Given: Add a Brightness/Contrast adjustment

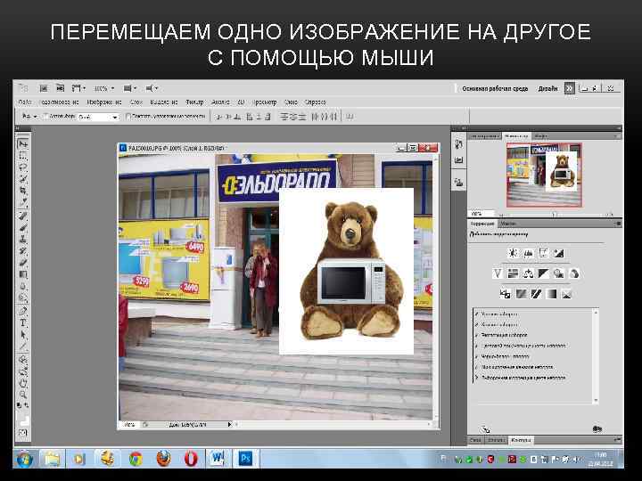Looking at the screenshot, I should pos(513,253).
